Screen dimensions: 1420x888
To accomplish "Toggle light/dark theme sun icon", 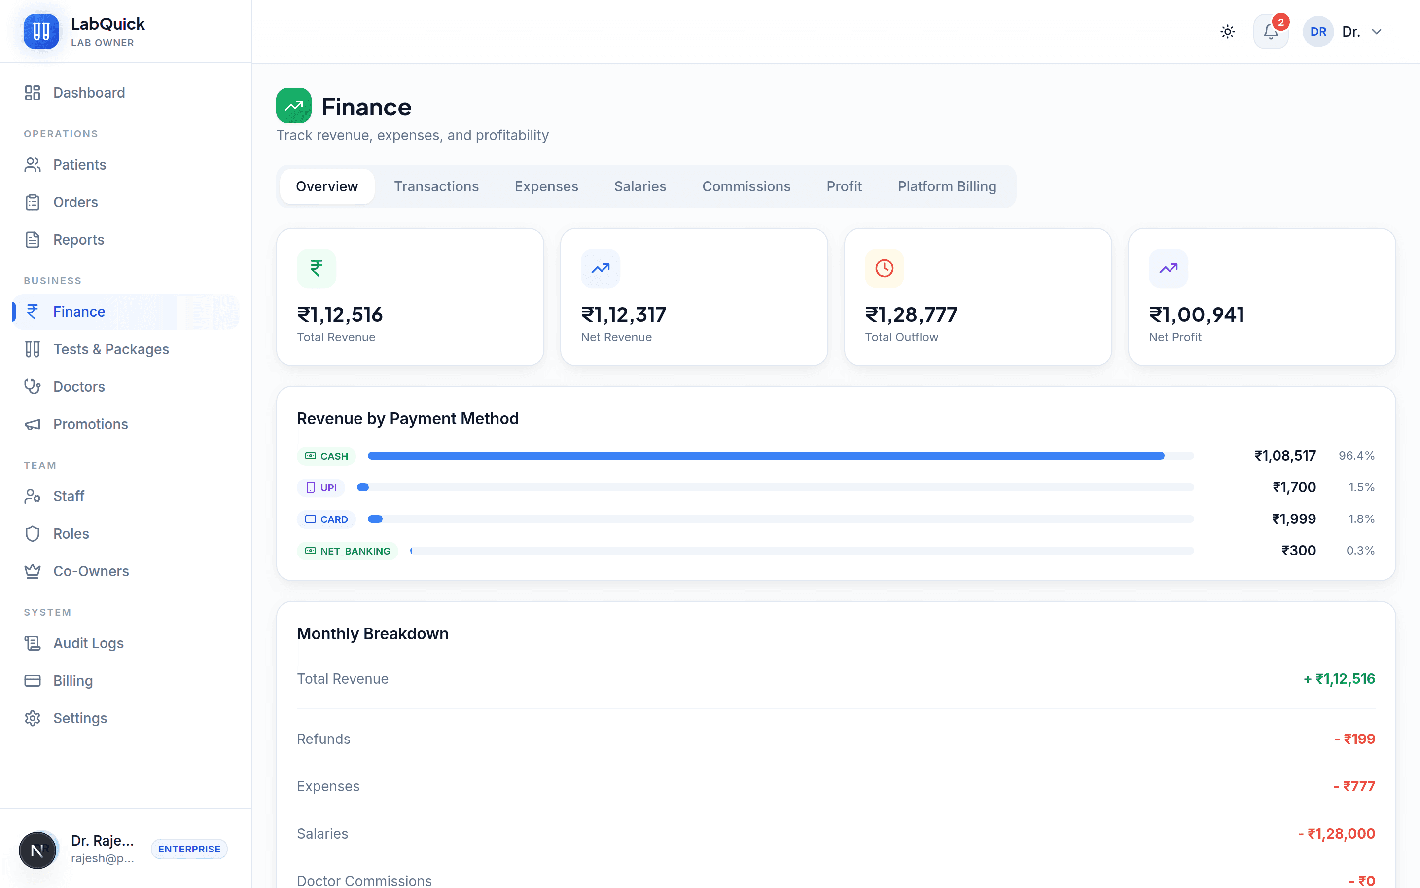I will click(1228, 32).
